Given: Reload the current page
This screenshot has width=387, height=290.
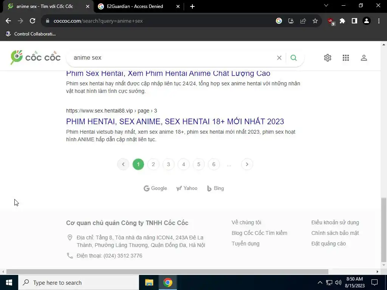Looking at the screenshot, I should point(33,21).
